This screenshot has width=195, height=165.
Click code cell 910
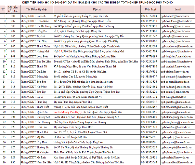click(x=13, y=62)
